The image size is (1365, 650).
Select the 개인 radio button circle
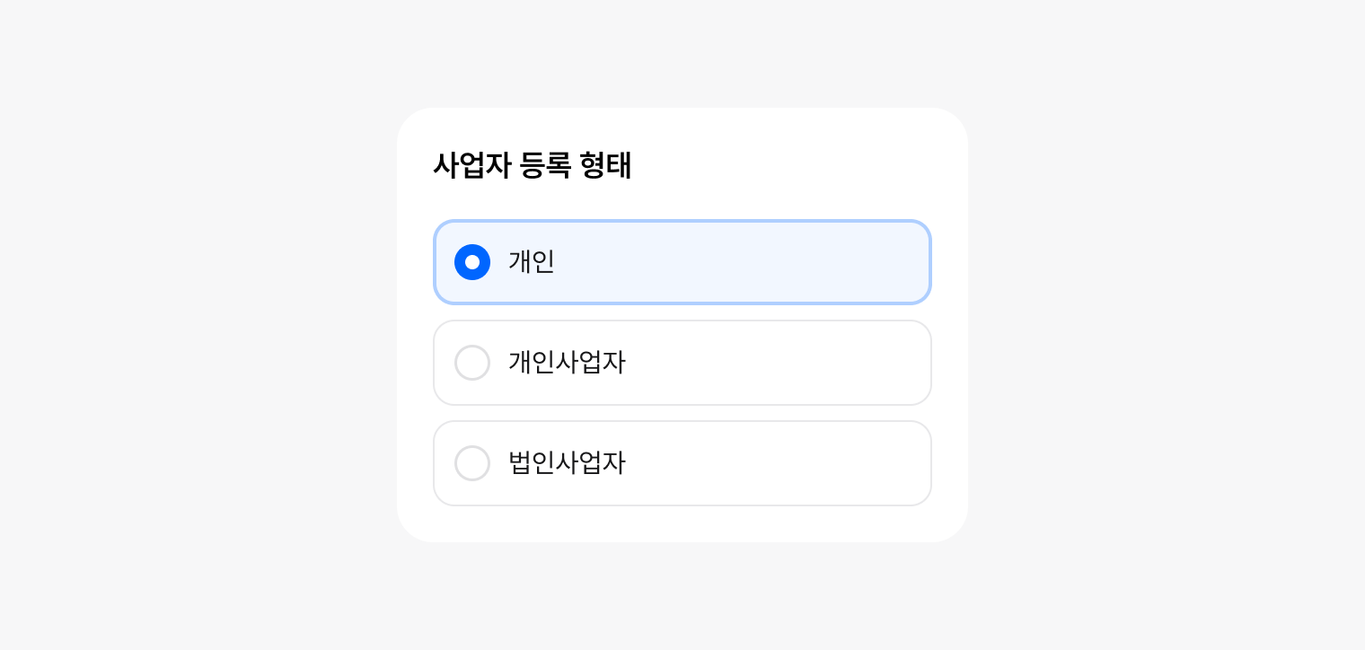point(472,262)
